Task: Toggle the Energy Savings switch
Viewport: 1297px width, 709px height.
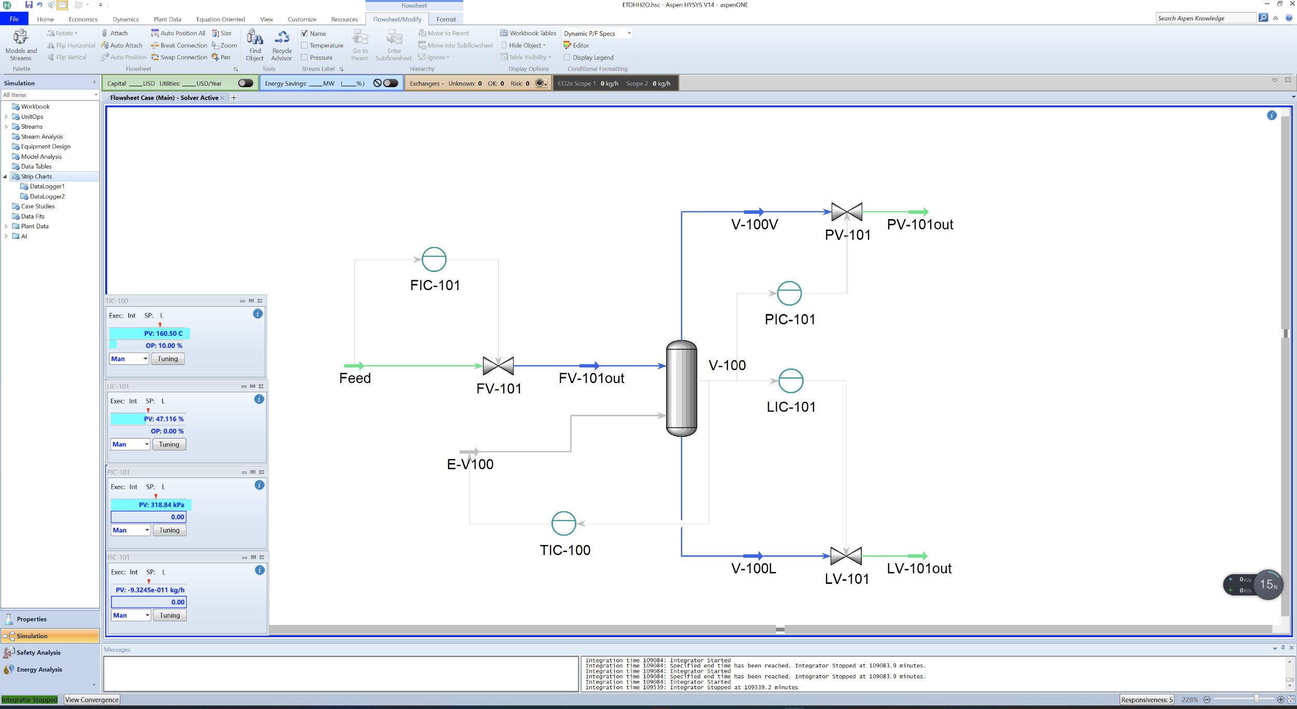Action: click(391, 84)
